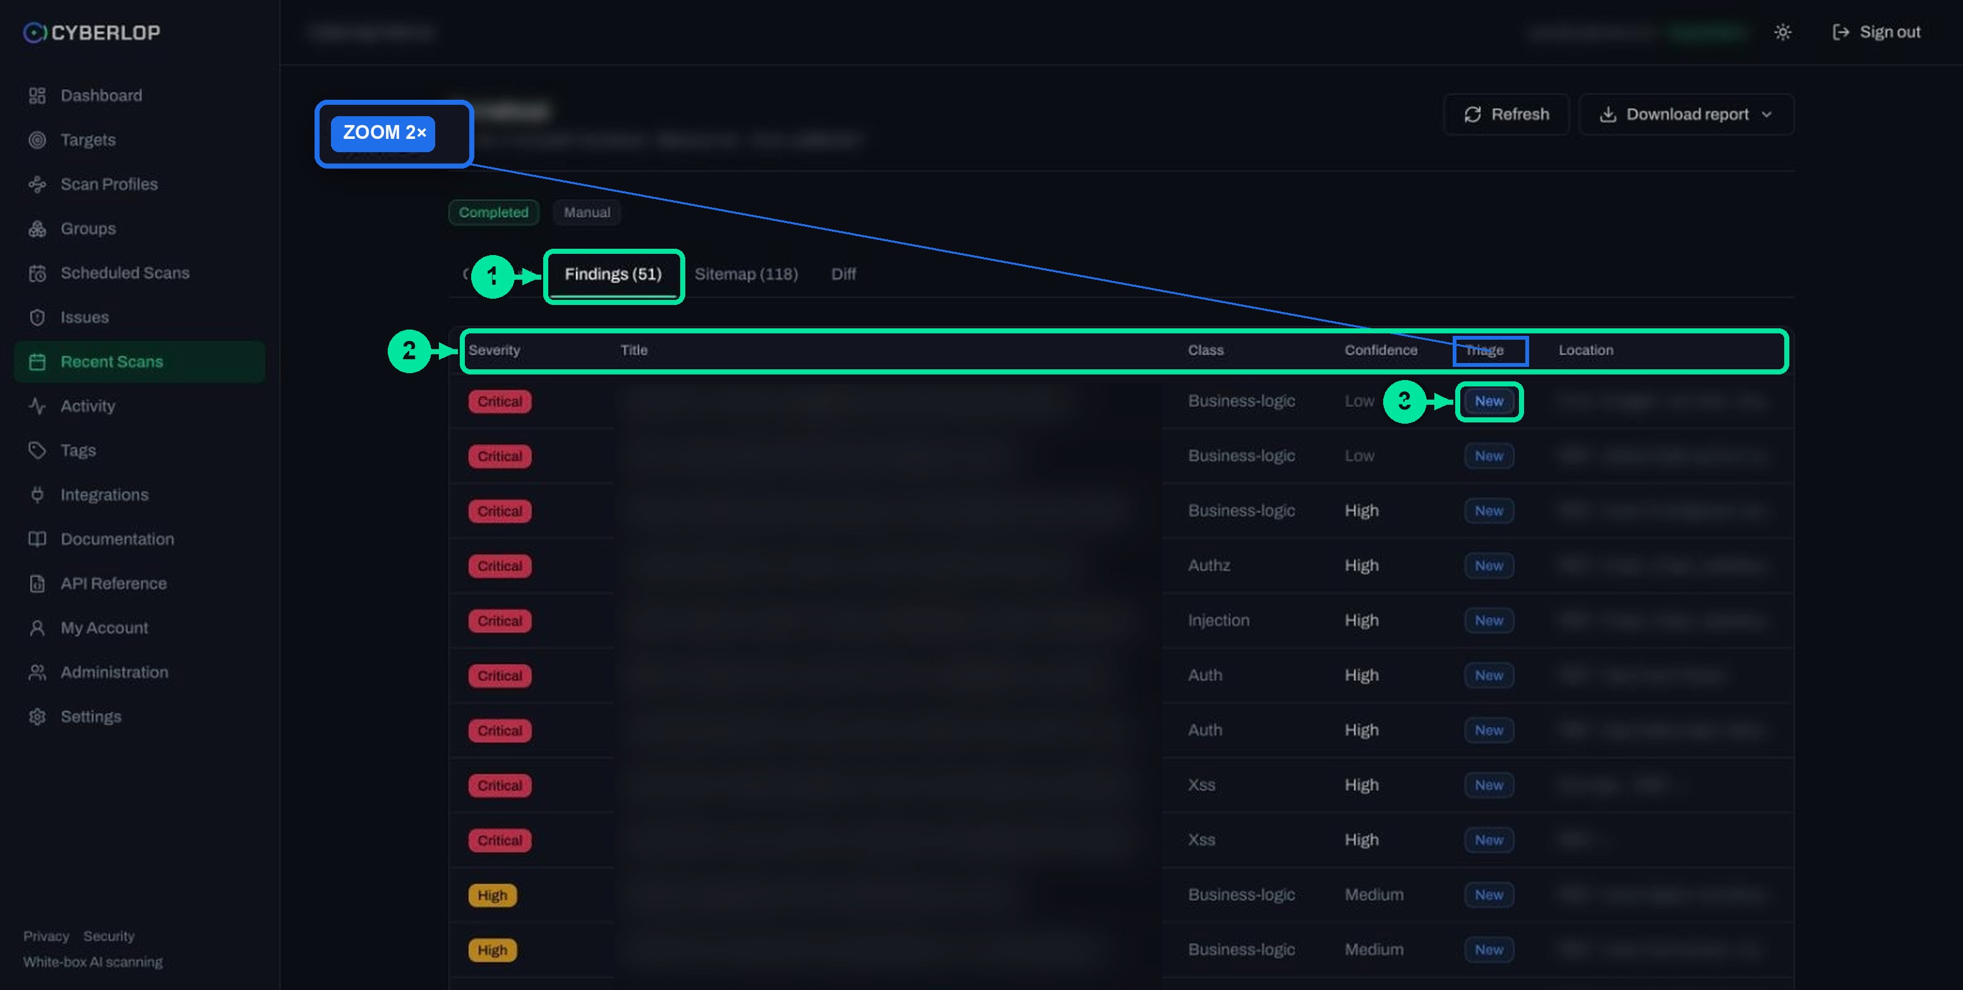Expand the Download report dropdown
The width and height of the screenshot is (1963, 990).
(1686, 114)
